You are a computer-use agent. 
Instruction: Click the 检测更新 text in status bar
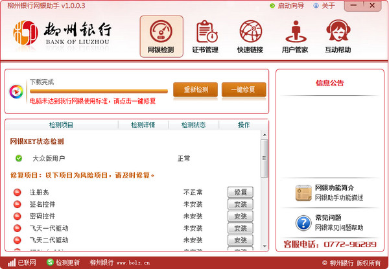pos(67,263)
